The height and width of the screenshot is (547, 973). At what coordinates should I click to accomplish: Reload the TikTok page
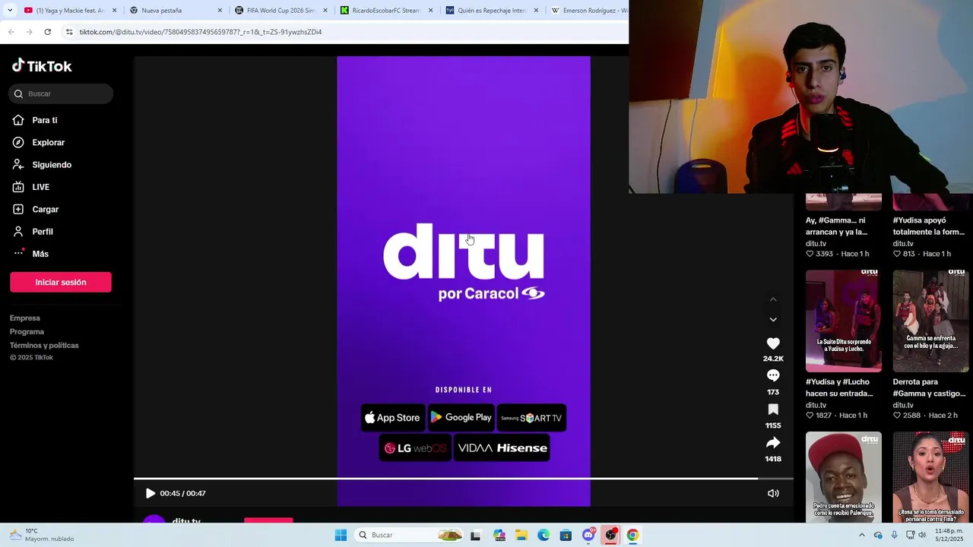(47, 32)
